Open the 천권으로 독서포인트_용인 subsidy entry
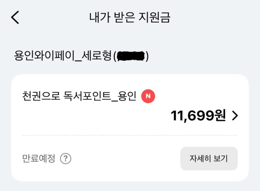260x191 pixels. click(79, 97)
